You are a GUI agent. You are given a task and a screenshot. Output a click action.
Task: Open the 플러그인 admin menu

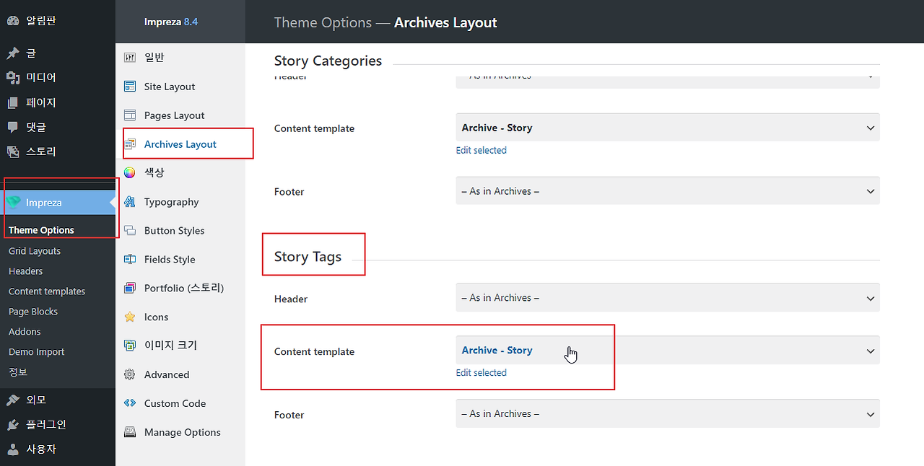click(x=45, y=424)
